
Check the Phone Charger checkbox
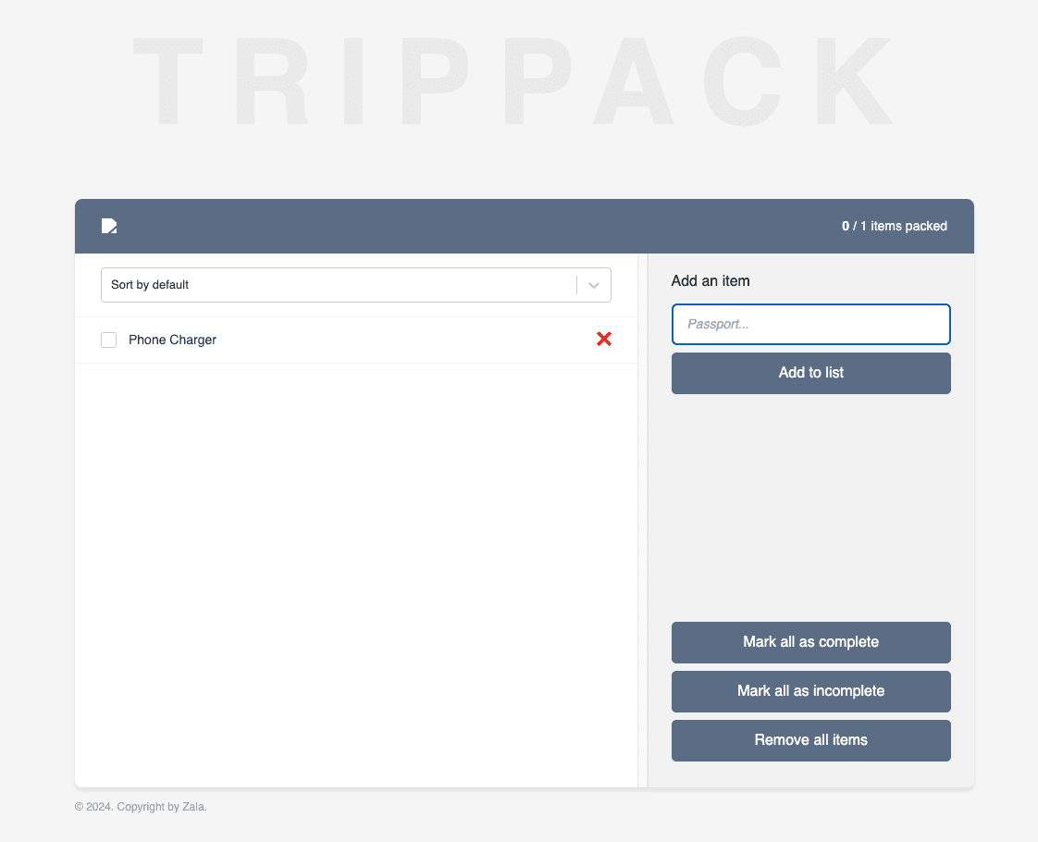(x=109, y=340)
